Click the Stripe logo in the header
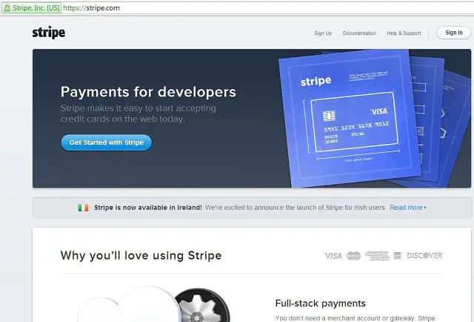Viewport: 474px width, 322px height. 49,33
